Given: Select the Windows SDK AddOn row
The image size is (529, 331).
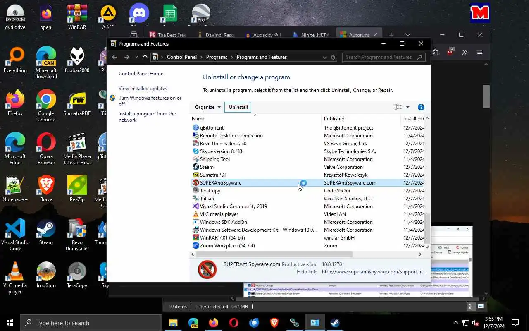Looking at the screenshot, I should pyautogui.click(x=307, y=222).
